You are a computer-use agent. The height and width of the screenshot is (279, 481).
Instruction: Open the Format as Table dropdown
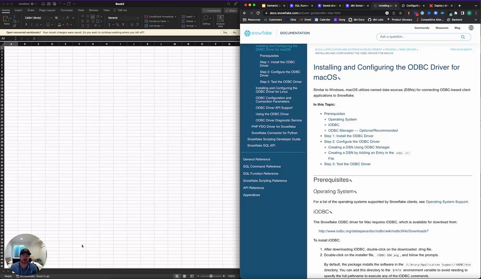click(x=157, y=21)
